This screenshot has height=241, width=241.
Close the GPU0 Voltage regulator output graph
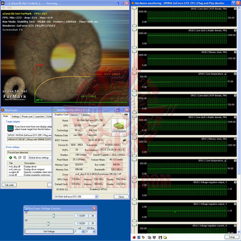point(235,182)
